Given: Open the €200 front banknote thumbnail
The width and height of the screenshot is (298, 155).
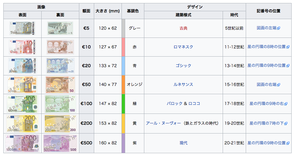Looking at the screenshot, I should pyautogui.click(x=22, y=123).
